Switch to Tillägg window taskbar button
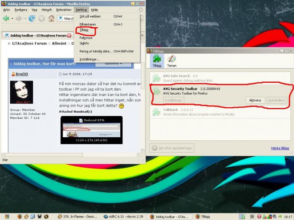The image size is (294, 220). click(202, 216)
